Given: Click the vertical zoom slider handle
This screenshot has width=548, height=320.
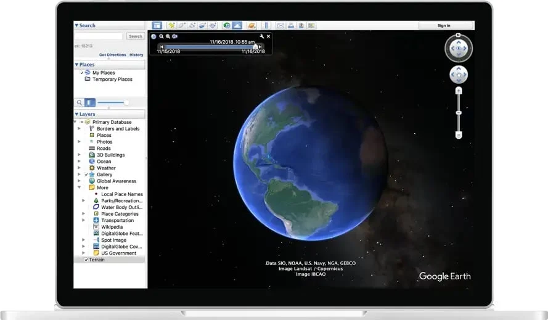Looking at the screenshot, I should point(459,113).
